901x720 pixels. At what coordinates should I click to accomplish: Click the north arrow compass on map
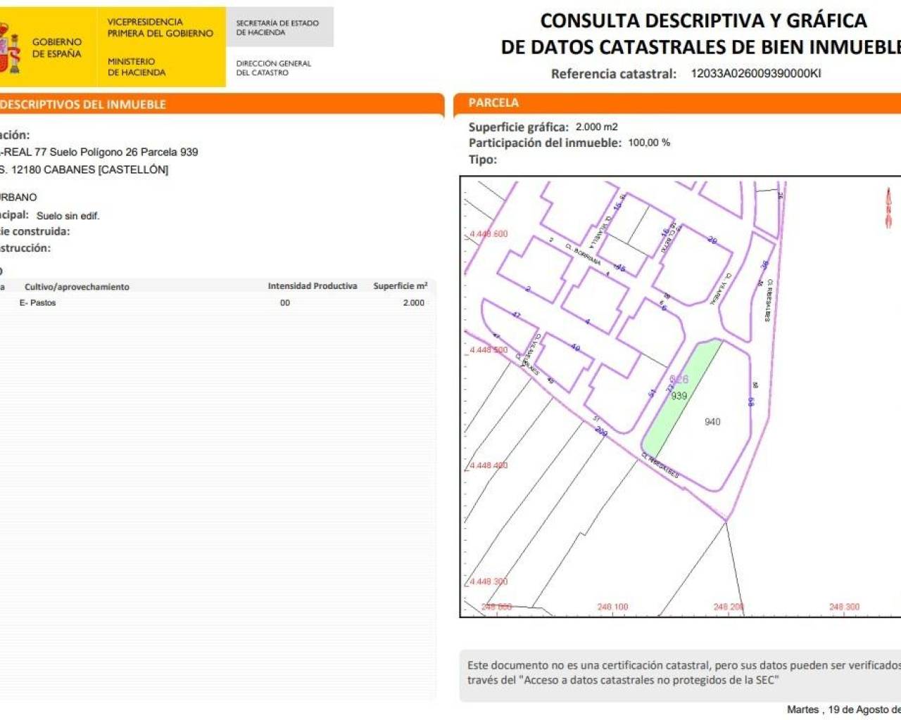click(888, 207)
